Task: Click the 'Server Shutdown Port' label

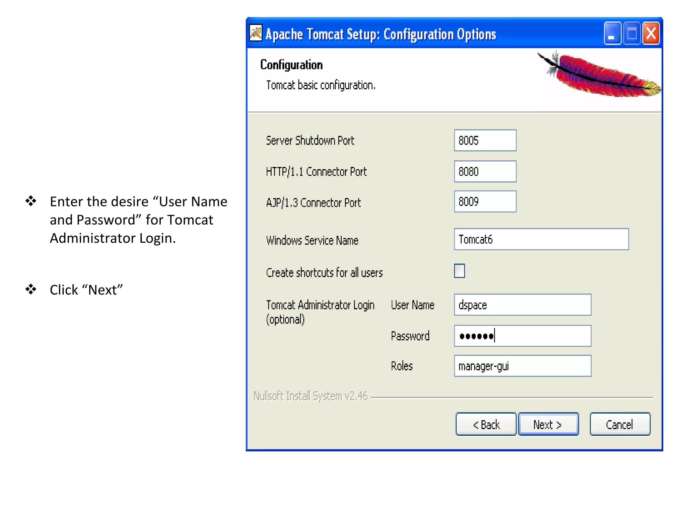Action: [310, 141]
